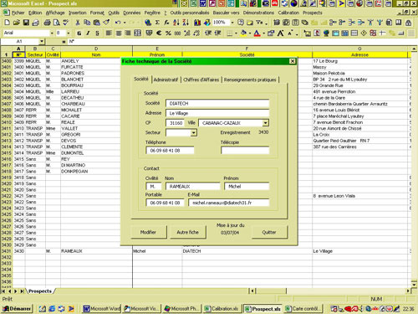This screenshot has height=314, width=418.
Task: Apply the yellow fill color
Action: (x=243, y=33)
